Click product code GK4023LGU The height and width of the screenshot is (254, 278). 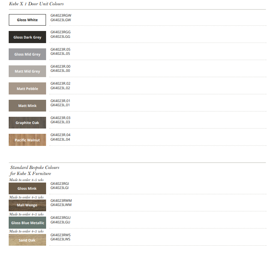click(x=60, y=222)
